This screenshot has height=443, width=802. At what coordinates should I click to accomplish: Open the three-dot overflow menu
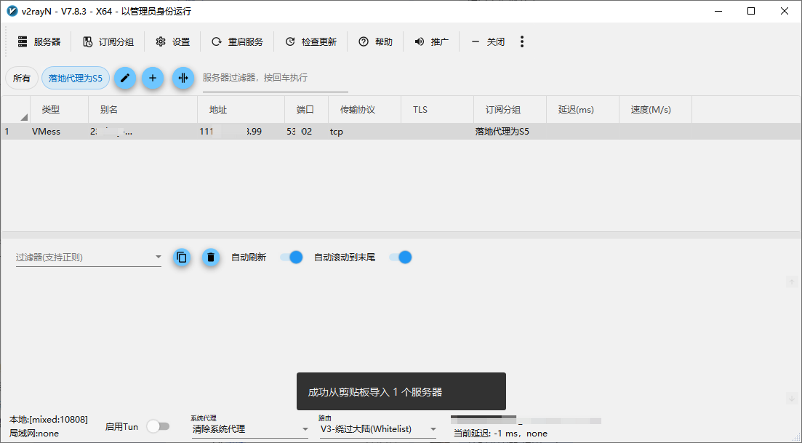tap(522, 42)
